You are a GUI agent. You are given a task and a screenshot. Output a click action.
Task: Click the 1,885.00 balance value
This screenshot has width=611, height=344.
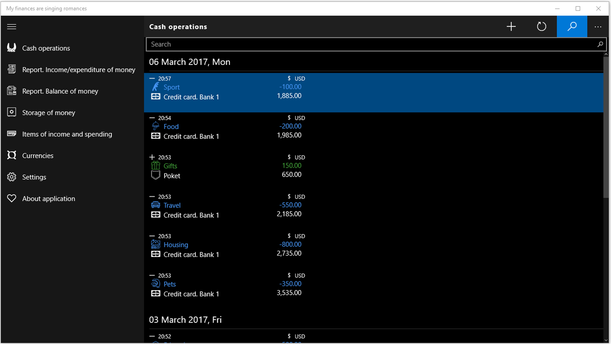[x=289, y=96]
